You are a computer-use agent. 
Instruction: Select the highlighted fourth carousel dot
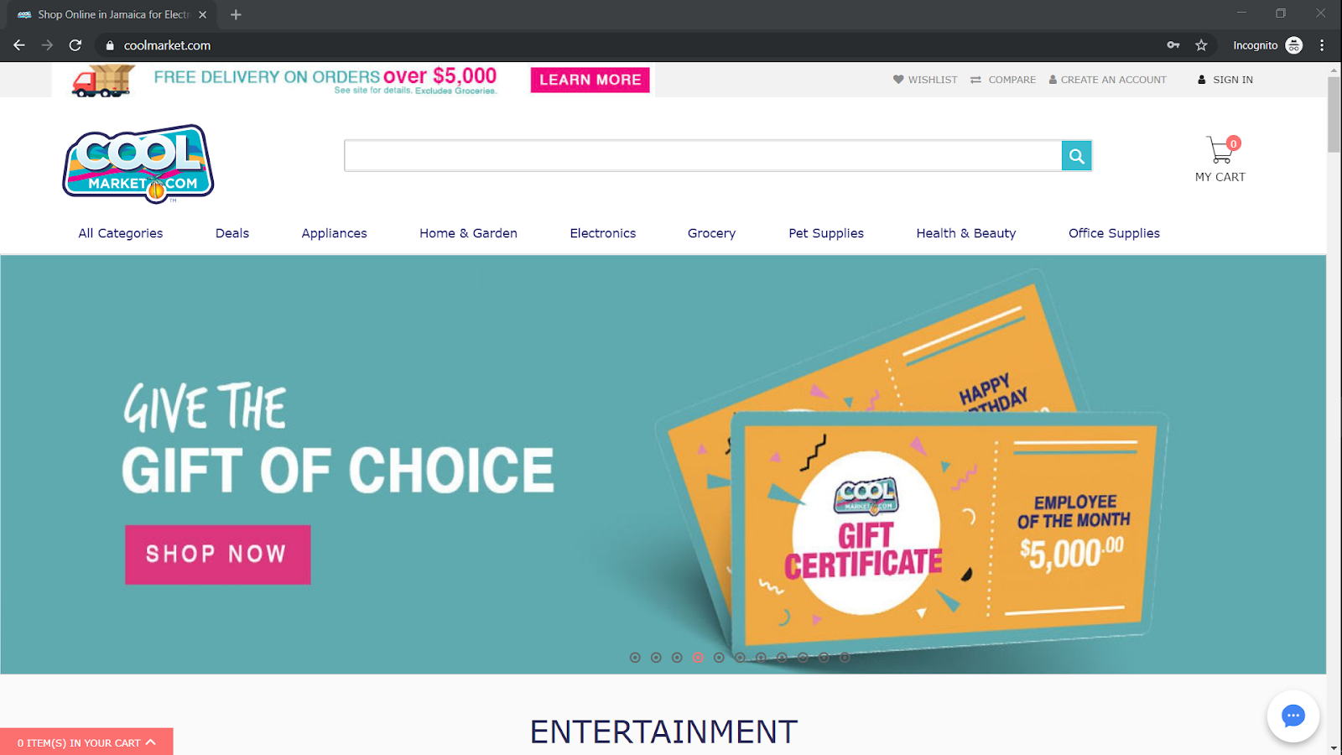[x=698, y=658]
